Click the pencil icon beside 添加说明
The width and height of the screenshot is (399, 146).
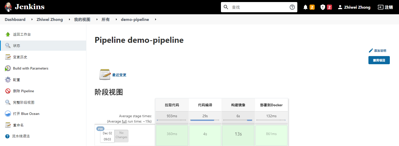(x=371, y=50)
